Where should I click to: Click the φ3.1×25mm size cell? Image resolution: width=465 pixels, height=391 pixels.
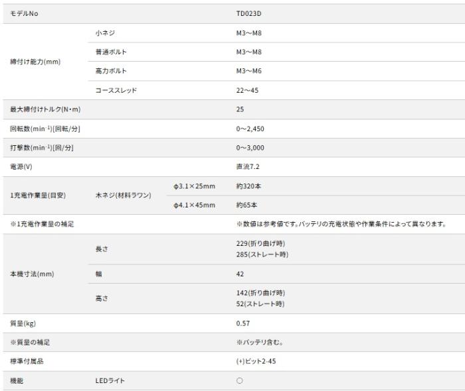point(194,186)
